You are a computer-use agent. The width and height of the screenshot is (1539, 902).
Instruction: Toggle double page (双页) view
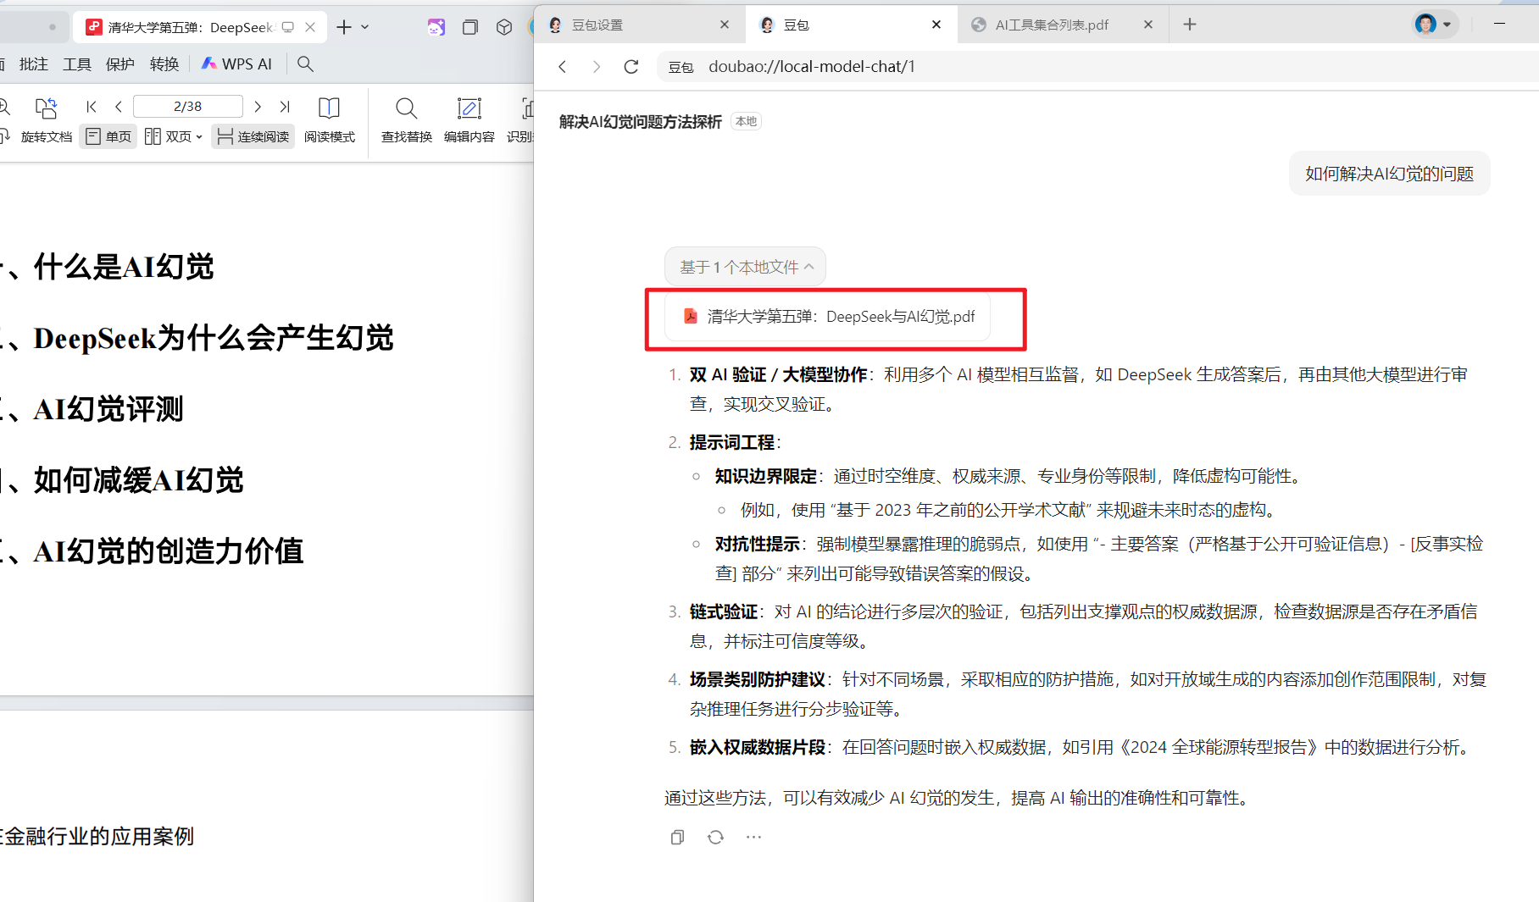click(x=168, y=136)
